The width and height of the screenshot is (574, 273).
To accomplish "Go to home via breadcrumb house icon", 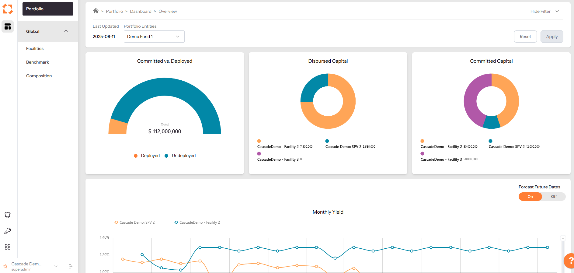I will pyautogui.click(x=96, y=11).
